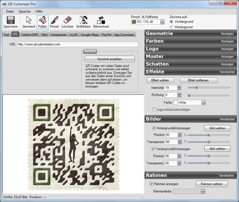Open the Rahmenfarbe dropdown
This screenshot has width=239, height=202.
coord(203,191)
